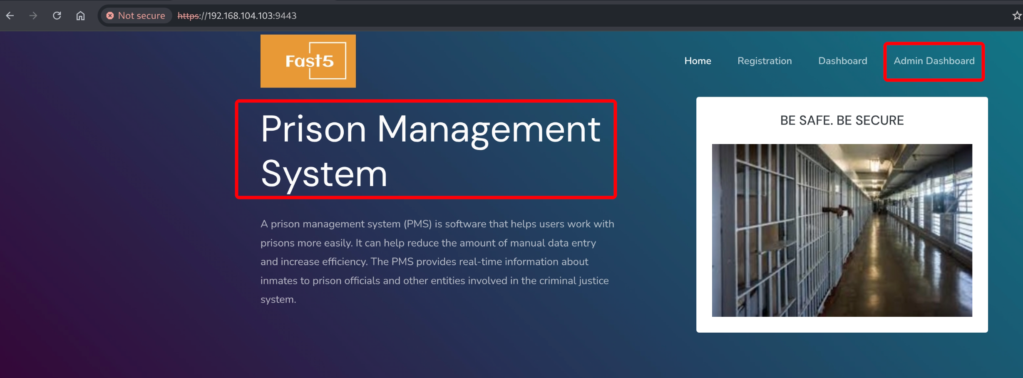The height and width of the screenshot is (378, 1023).
Task: Go to the Registration page
Action: (x=764, y=61)
